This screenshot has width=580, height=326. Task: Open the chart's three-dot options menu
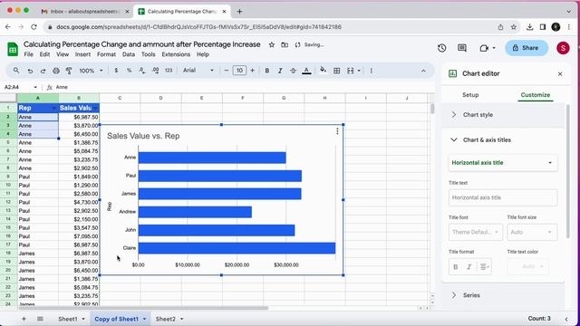click(337, 131)
